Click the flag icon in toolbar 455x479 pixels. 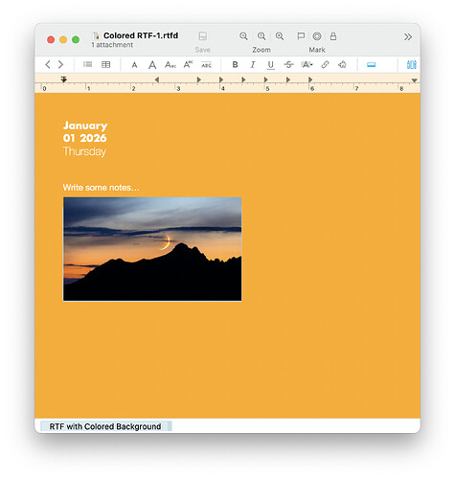pos(301,36)
